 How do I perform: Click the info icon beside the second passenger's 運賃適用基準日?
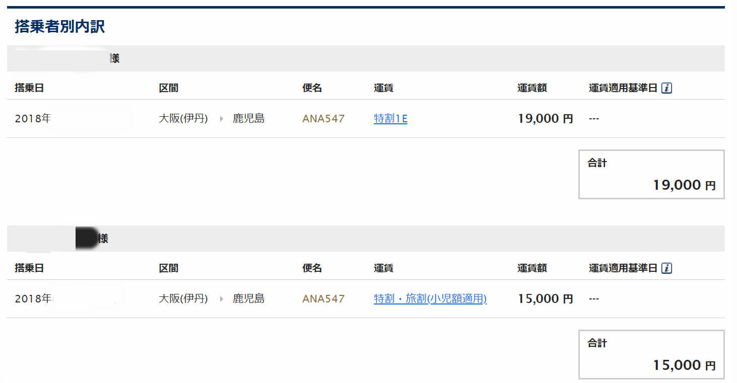(x=667, y=268)
